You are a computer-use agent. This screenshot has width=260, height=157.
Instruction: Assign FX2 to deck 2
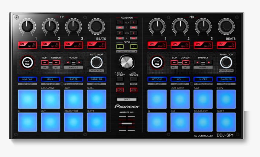tap(134, 33)
